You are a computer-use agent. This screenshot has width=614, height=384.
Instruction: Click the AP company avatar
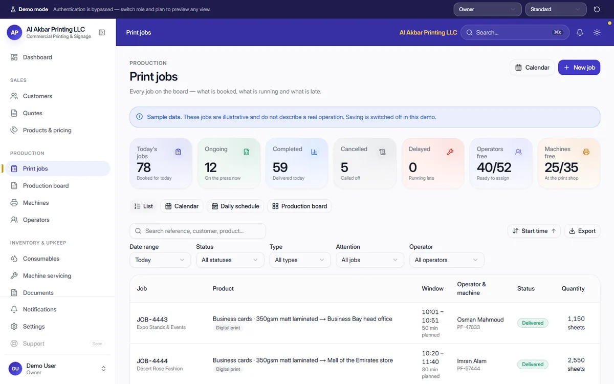pos(14,33)
